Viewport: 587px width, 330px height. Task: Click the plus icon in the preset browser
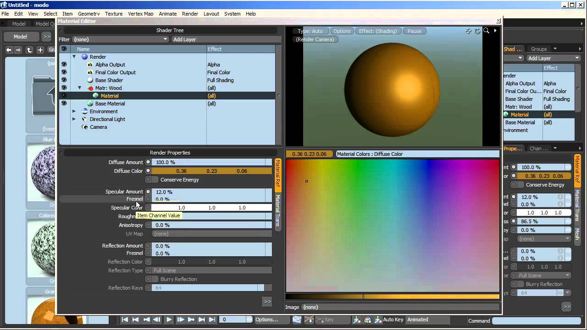[40, 50]
